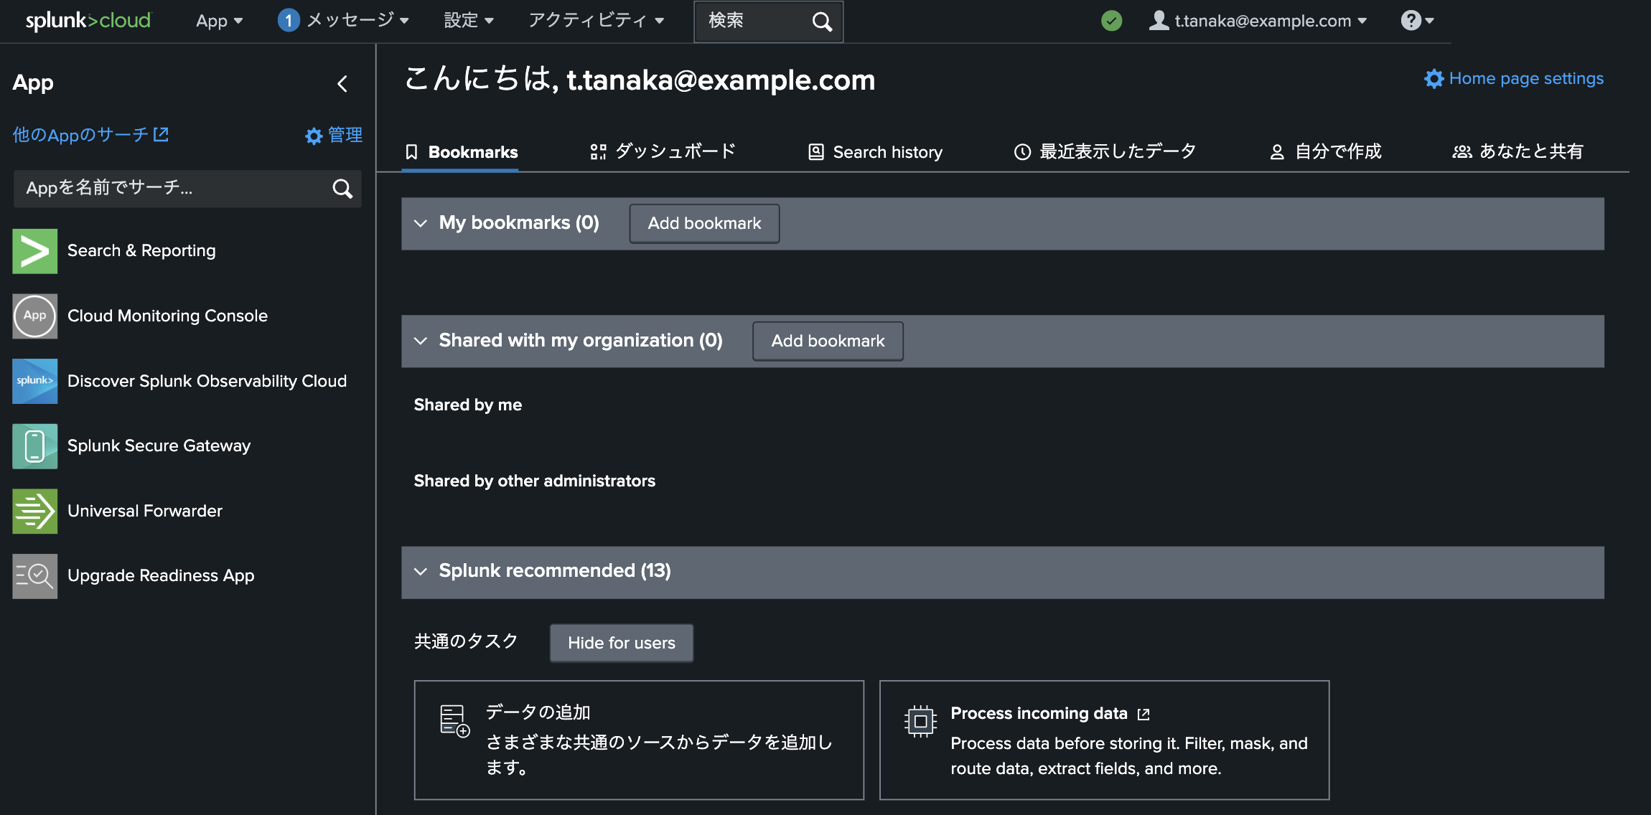1651x815 pixels.
Task: Click the 共通のタスク label
Action: [x=466, y=641]
